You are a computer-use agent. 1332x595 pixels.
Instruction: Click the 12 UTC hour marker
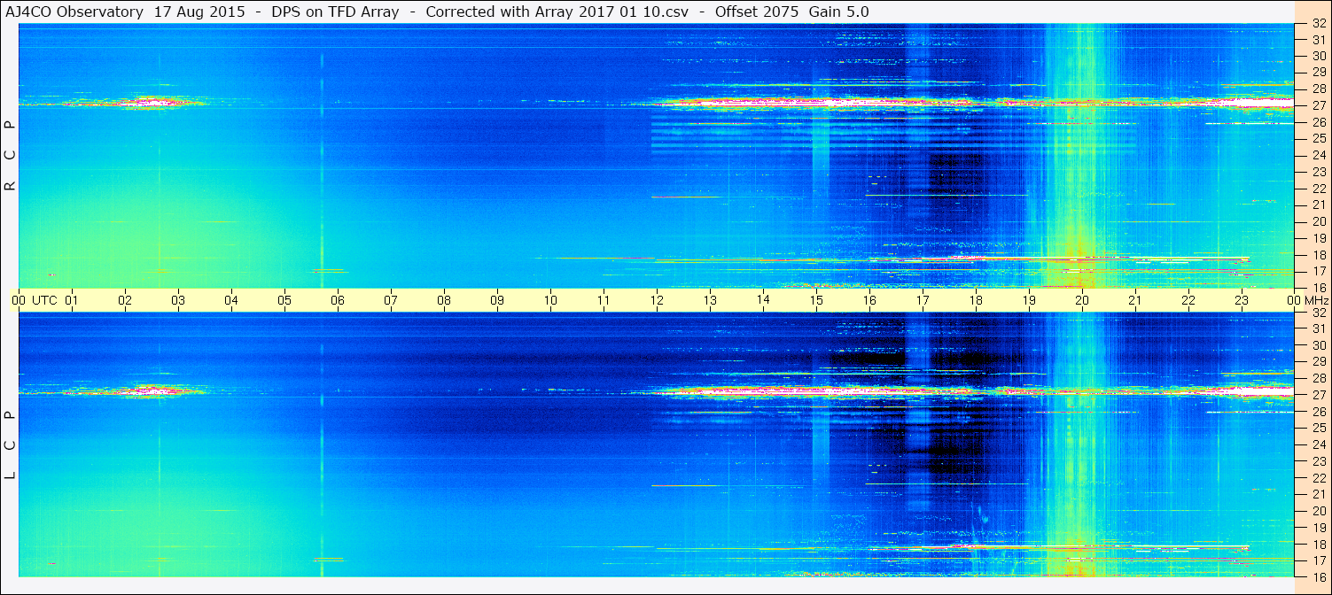[657, 300]
